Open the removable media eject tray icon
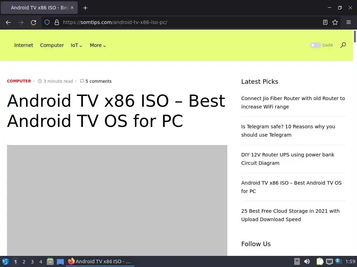This screenshot has height=267, width=357. pyautogui.click(x=297, y=261)
